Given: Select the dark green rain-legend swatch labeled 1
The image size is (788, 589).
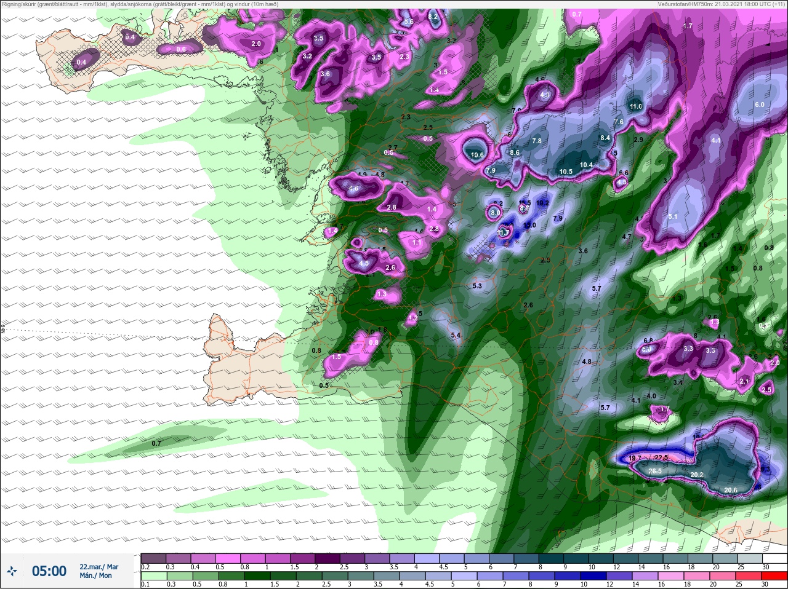Looking at the screenshot, I should [x=258, y=576].
